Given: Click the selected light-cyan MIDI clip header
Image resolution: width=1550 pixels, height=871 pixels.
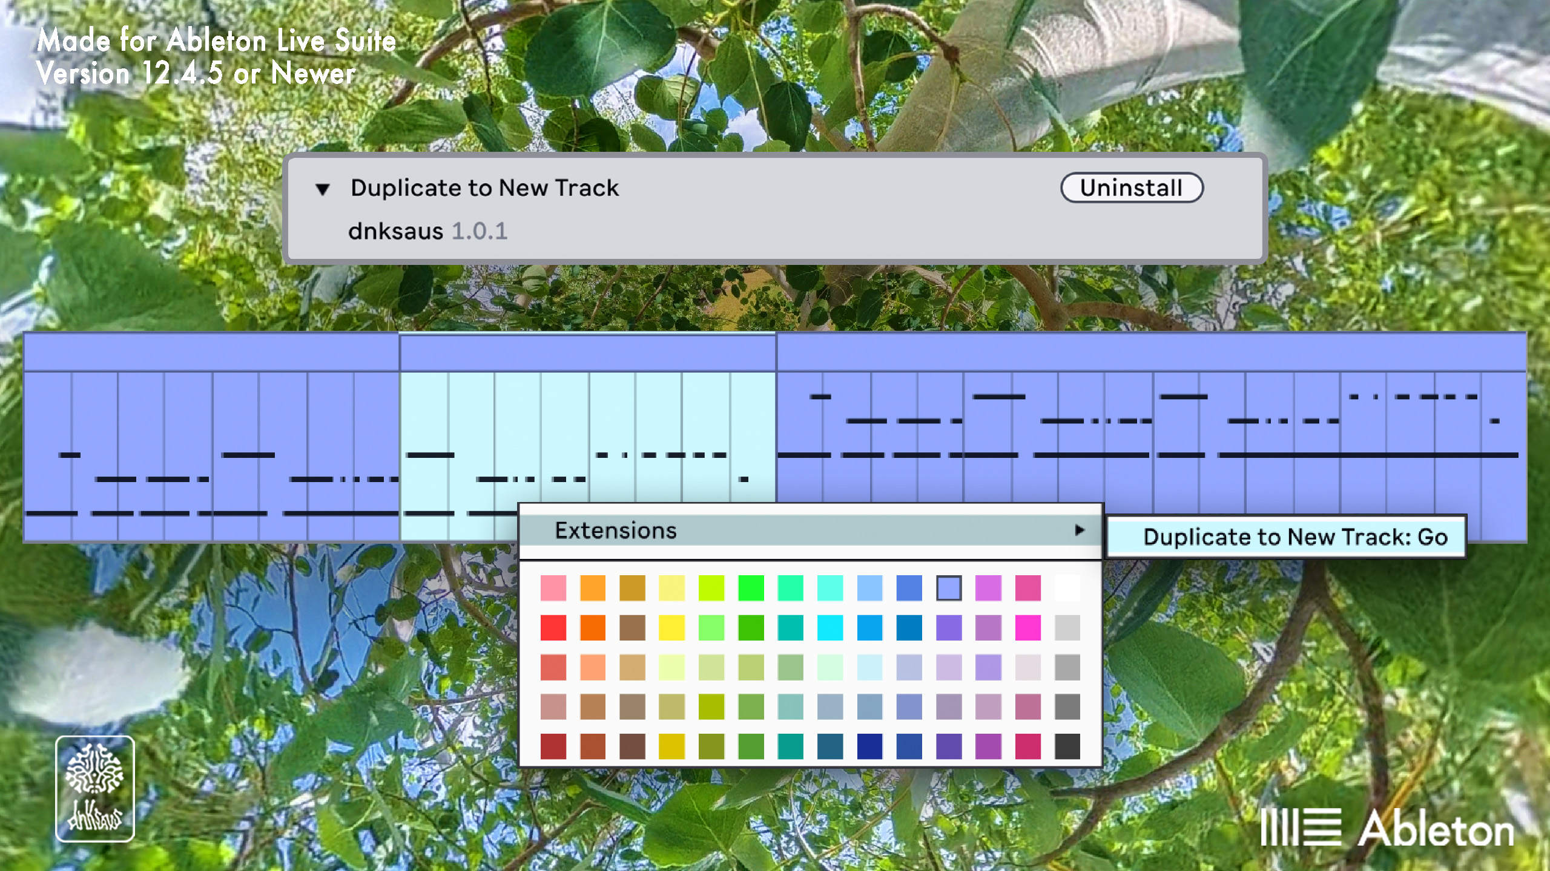Looking at the screenshot, I should point(587,353).
